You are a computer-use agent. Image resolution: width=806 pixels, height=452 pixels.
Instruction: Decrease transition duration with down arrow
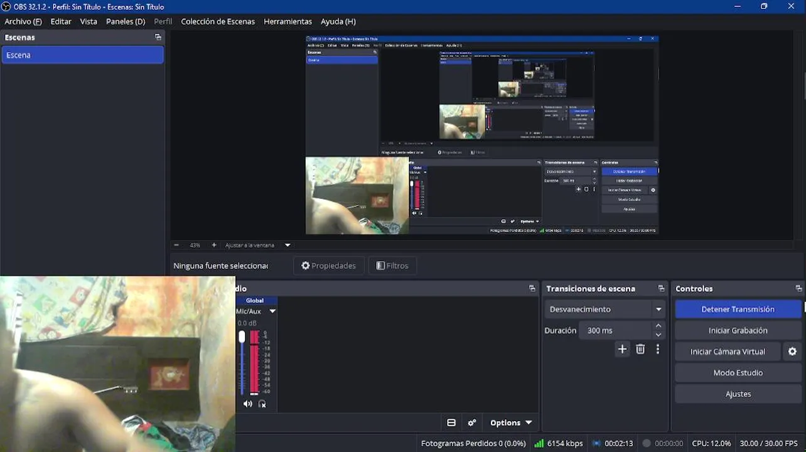point(658,335)
